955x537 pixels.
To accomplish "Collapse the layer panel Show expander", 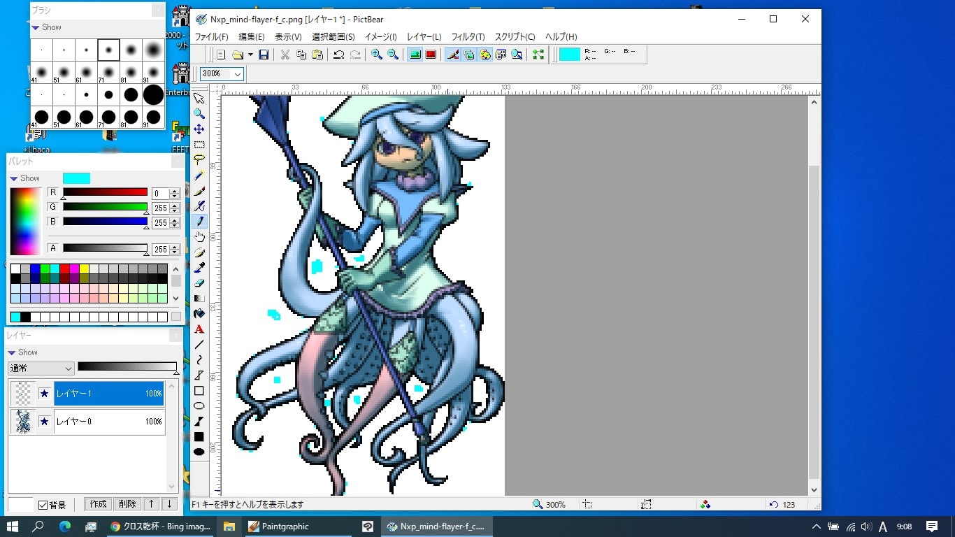I will tap(12, 352).
